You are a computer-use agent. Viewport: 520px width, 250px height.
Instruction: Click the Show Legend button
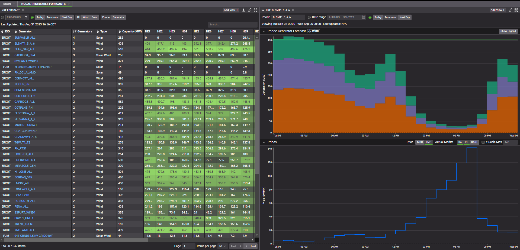pos(508,31)
